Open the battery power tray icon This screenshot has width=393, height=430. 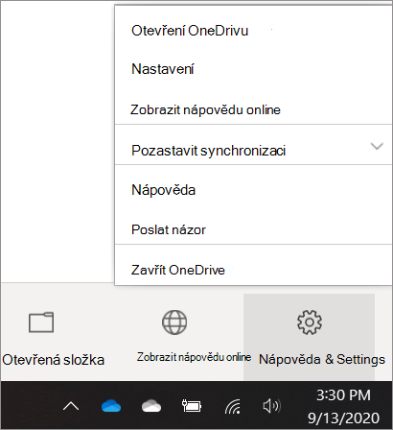click(192, 406)
